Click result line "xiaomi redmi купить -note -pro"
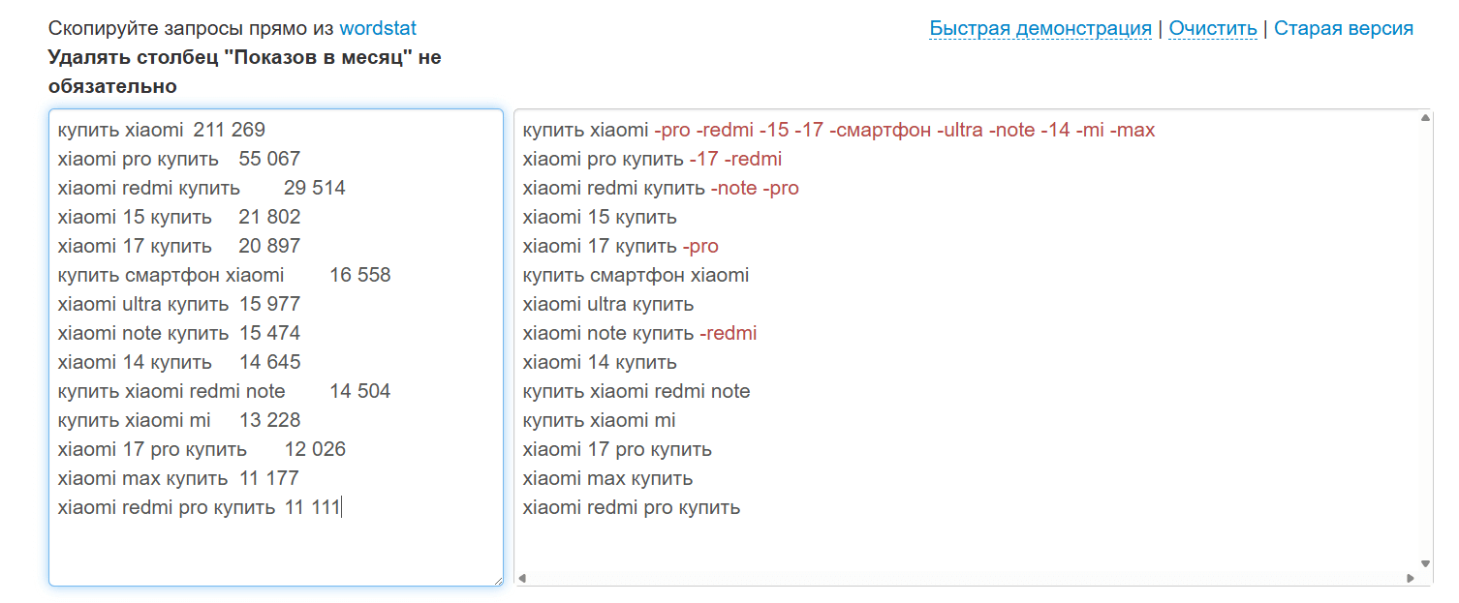 (661, 188)
